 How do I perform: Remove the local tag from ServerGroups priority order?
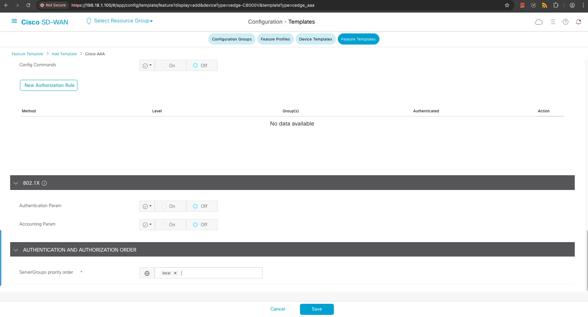(175, 273)
